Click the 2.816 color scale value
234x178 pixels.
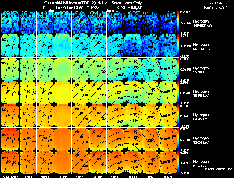coord(184,83)
